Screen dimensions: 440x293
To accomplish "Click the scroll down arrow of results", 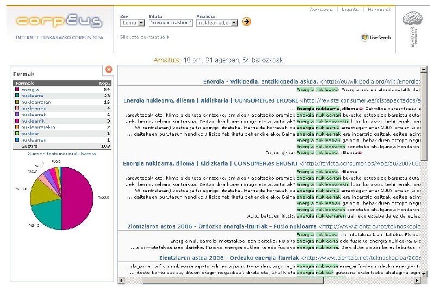I will (x=424, y=273).
